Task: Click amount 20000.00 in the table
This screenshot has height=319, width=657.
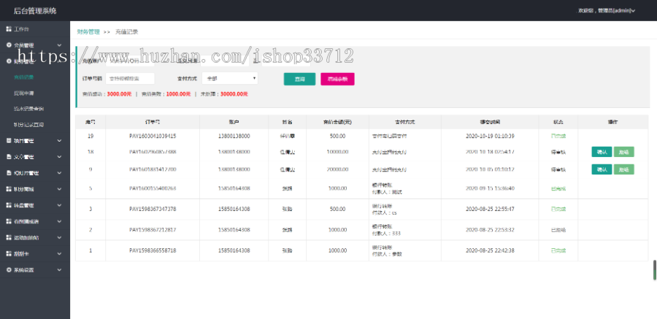Action: (x=337, y=169)
